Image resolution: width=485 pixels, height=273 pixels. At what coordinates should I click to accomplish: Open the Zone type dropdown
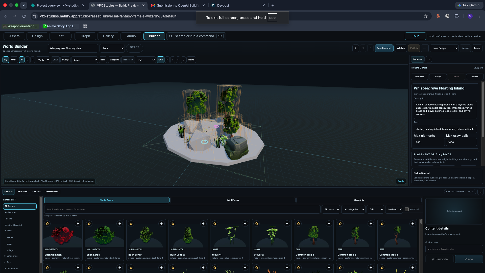click(112, 48)
